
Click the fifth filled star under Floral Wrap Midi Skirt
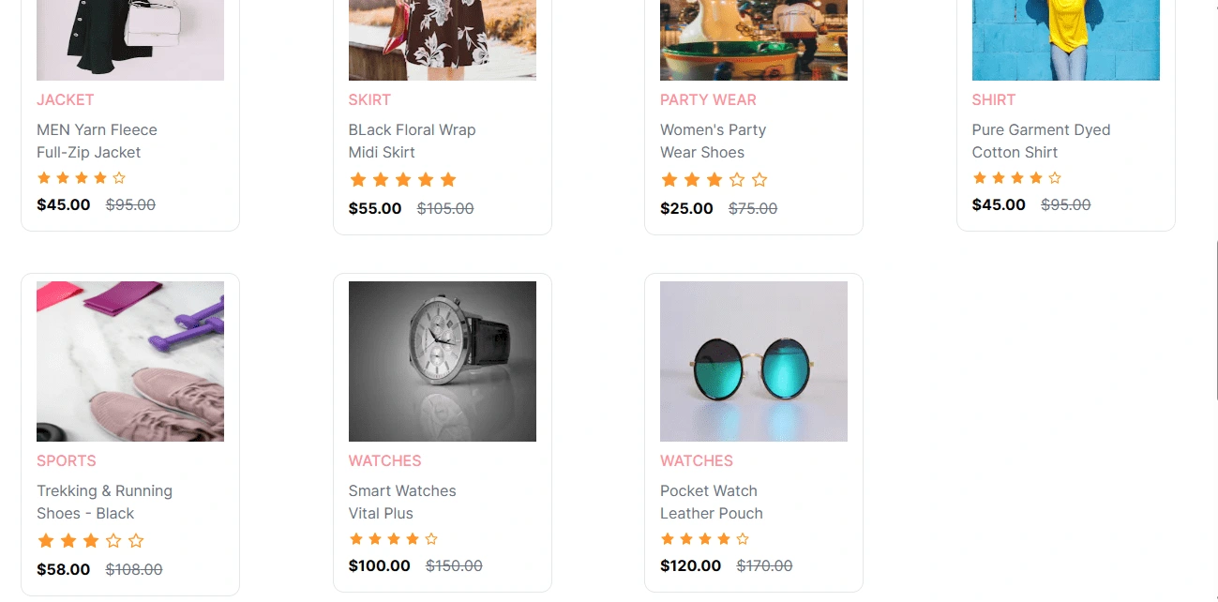pyautogui.click(x=448, y=180)
